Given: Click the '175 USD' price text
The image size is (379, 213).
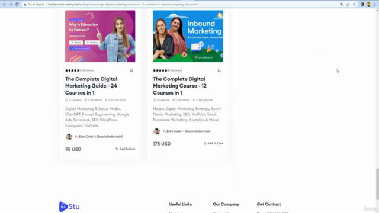Looking at the screenshot, I should click(x=162, y=144).
